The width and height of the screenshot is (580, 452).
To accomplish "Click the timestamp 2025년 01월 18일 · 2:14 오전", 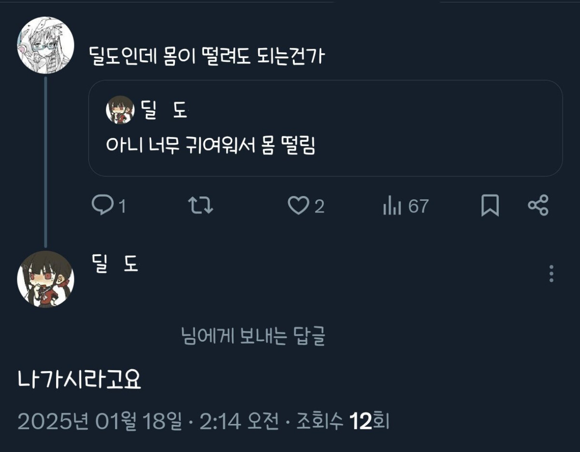I will pyautogui.click(x=148, y=422).
